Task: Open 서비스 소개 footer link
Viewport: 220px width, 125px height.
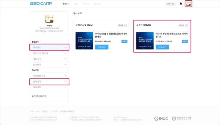Action: tap(34, 112)
